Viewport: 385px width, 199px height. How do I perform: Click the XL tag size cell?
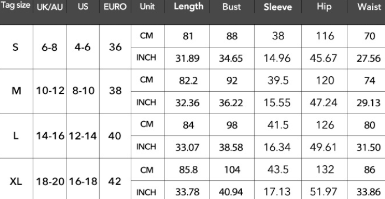pyautogui.click(x=16, y=182)
